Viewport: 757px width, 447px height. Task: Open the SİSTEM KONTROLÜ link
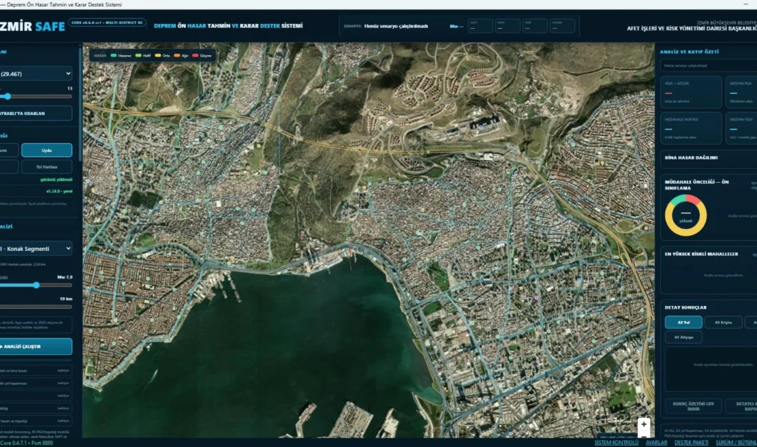[x=616, y=442]
